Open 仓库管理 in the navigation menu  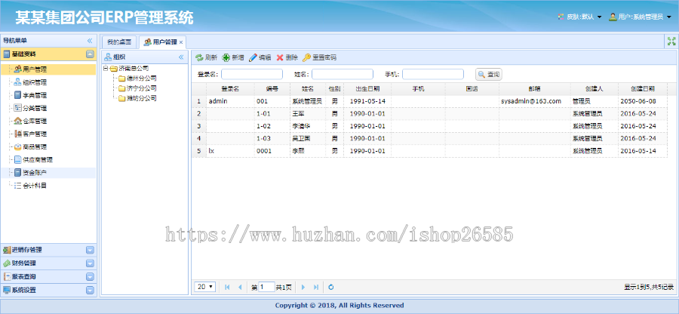(34, 121)
